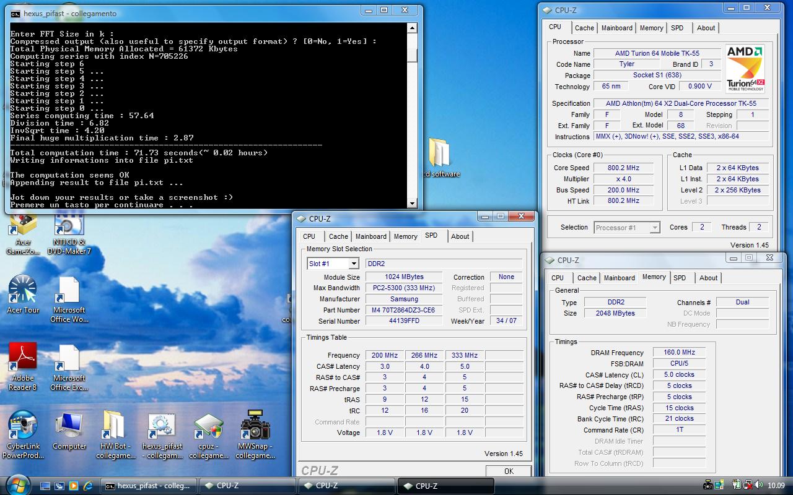The height and width of the screenshot is (495, 793).
Task: Click the DRAM Frequency value 160.0 MHz
Action: pyautogui.click(x=679, y=352)
